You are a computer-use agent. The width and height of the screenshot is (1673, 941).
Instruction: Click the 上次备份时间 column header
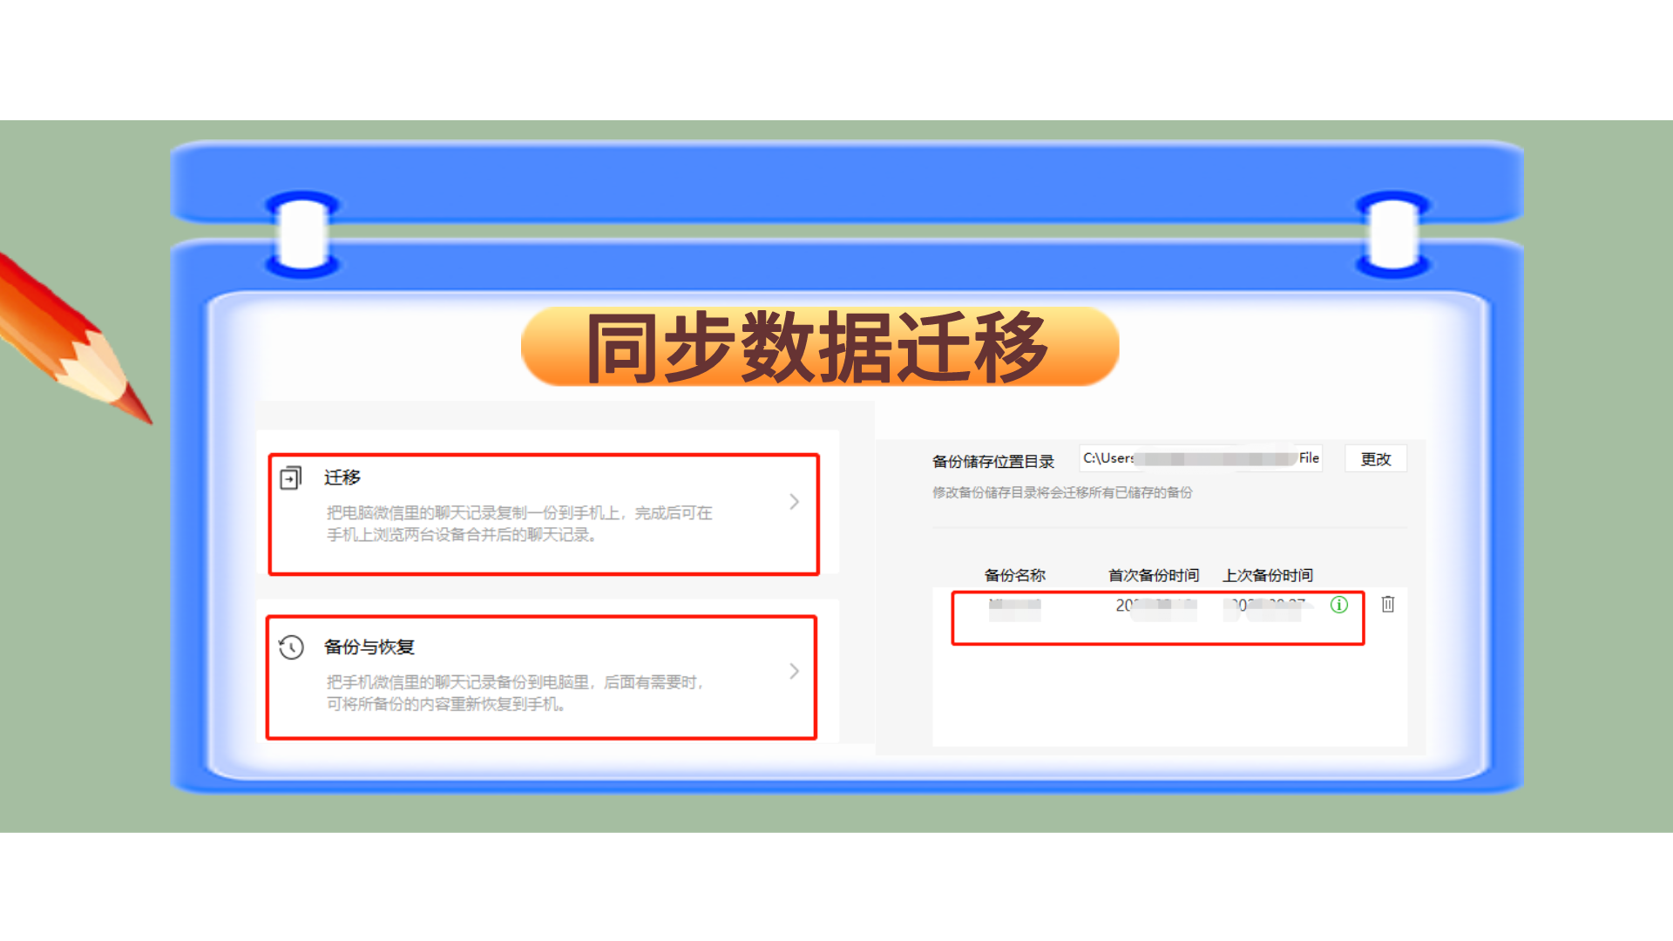click(1268, 575)
